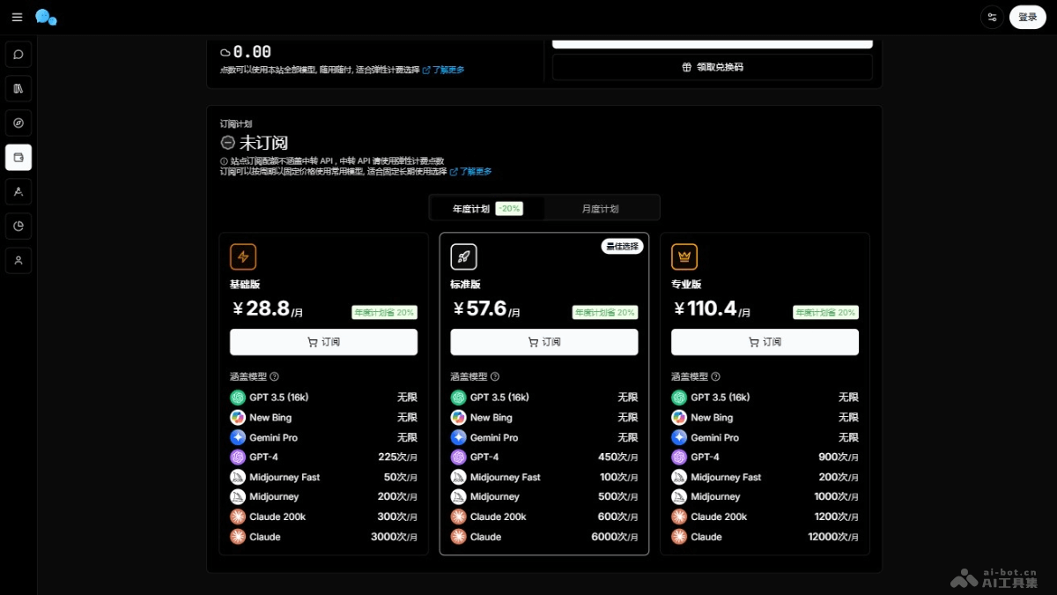This screenshot has width=1057, height=595.
Task: Click the crown icon on 专业版 card
Action: 684,257
